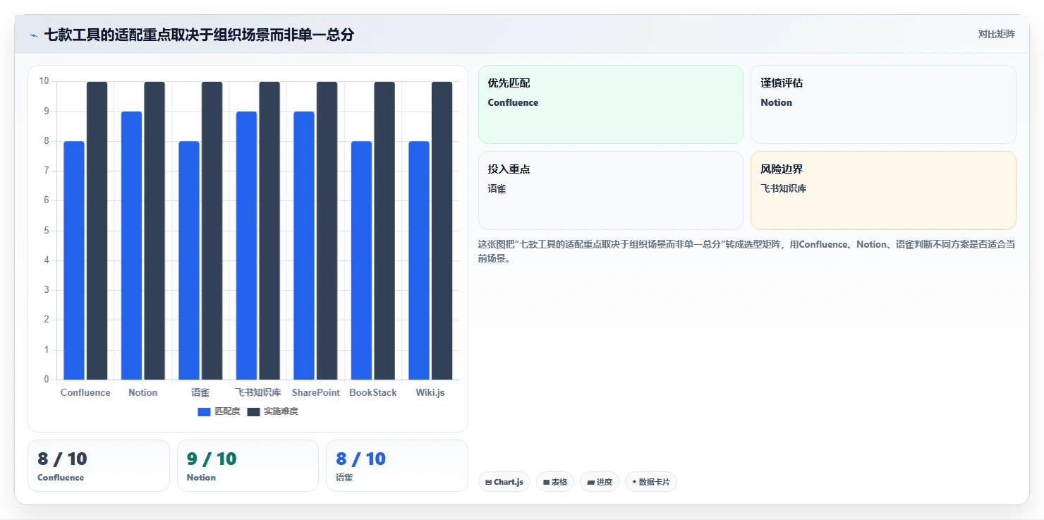1044x520 pixels.
Task: Click the y-axis tick value 10
Action: [44, 81]
